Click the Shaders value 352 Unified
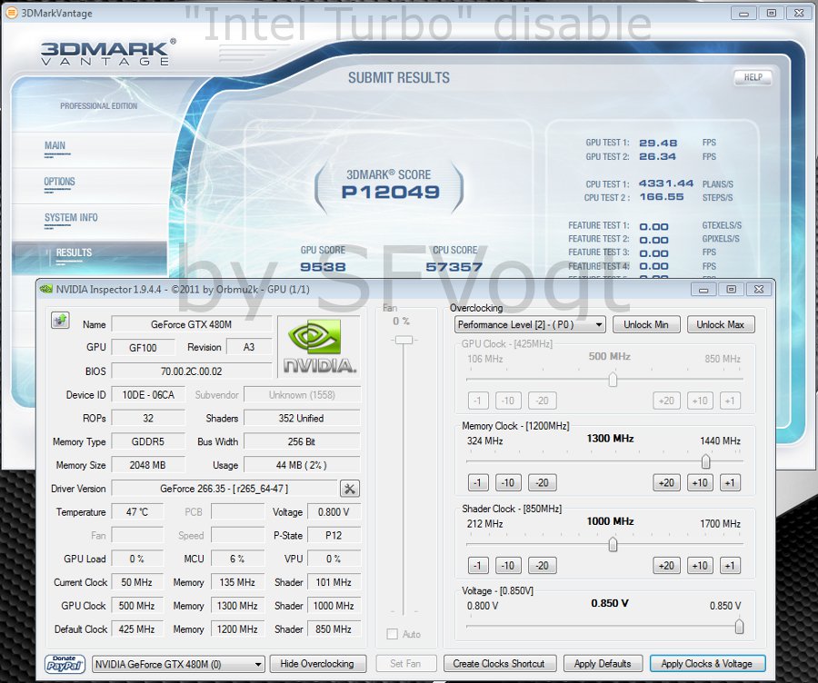 302,418
